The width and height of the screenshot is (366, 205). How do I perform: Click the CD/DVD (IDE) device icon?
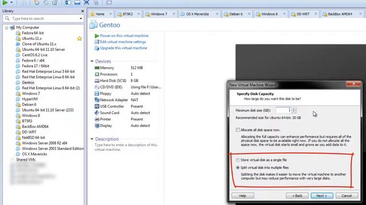coord(97,87)
